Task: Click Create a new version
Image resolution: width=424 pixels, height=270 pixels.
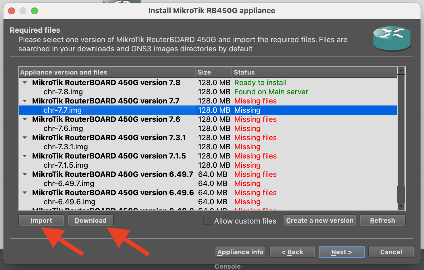Action: tap(320, 220)
